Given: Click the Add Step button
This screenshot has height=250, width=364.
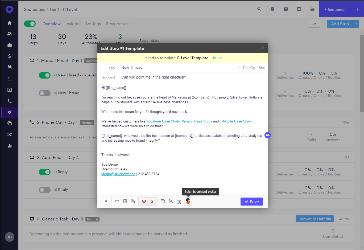Looking at the screenshot, I should pyautogui.click(x=340, y=24).
